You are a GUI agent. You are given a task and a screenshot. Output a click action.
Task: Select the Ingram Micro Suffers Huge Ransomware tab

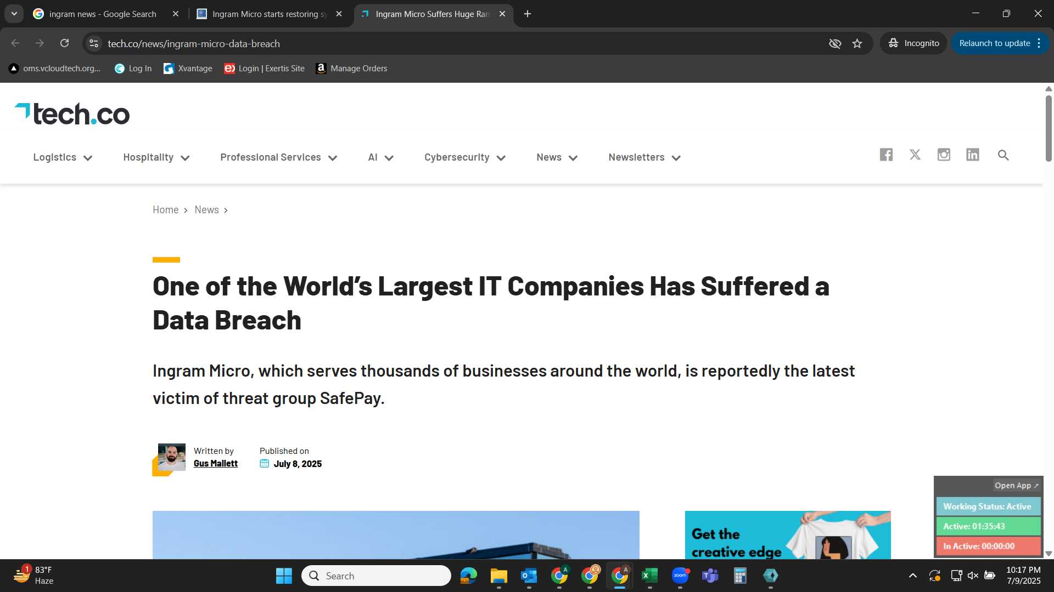pos(432,14)
